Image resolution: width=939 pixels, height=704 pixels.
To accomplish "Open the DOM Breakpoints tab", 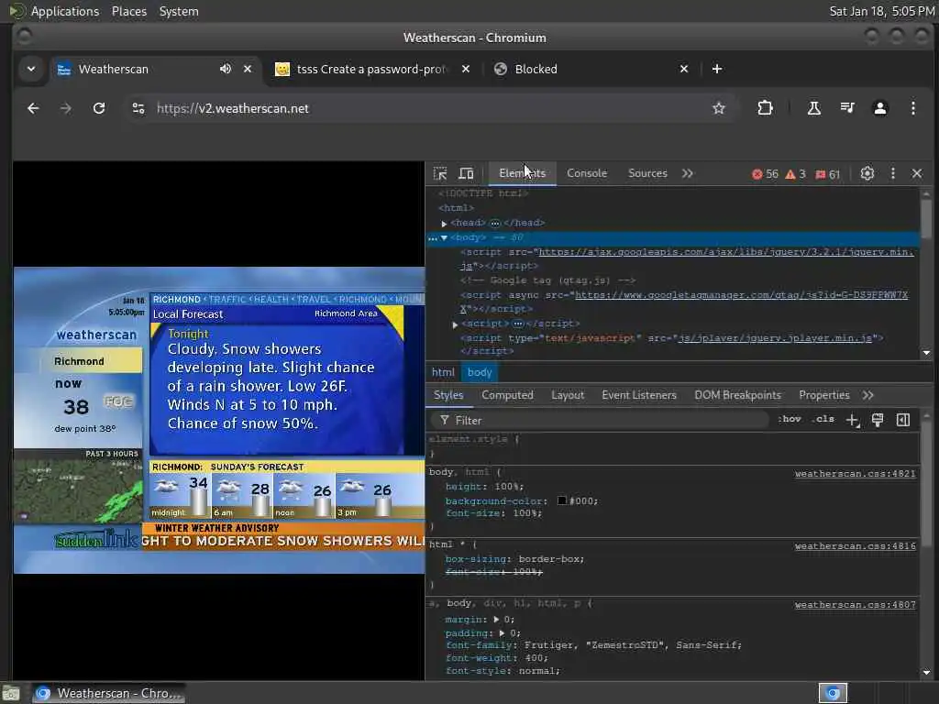I will [x=737, y=395].
